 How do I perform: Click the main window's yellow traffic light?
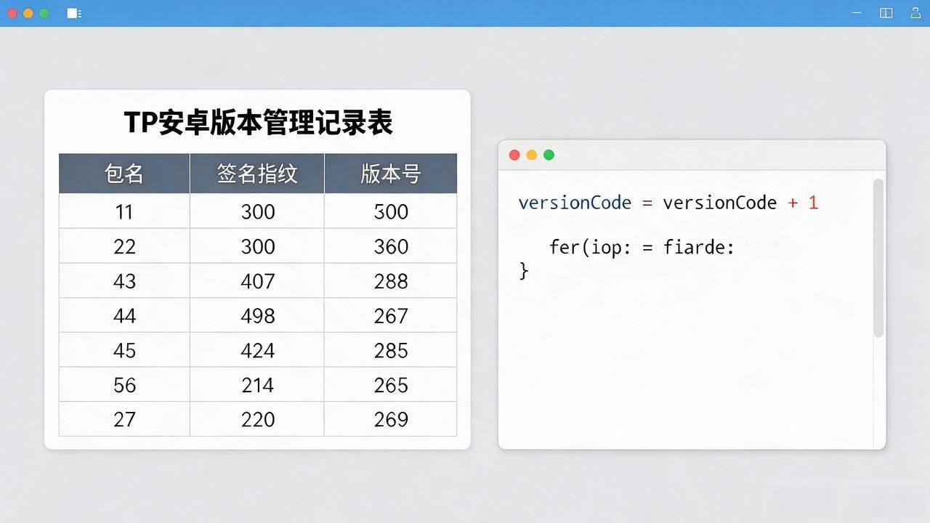point(28,13)
